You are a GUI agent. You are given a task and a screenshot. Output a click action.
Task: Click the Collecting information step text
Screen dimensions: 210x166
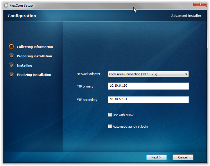35,47
